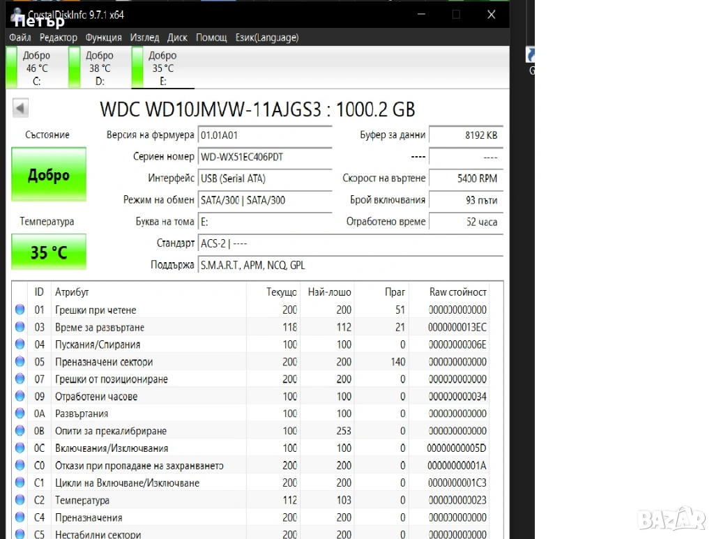Click the firmware version field 01.01A01
This screenshot has width=714, height=539.
[x=265, y=135]
